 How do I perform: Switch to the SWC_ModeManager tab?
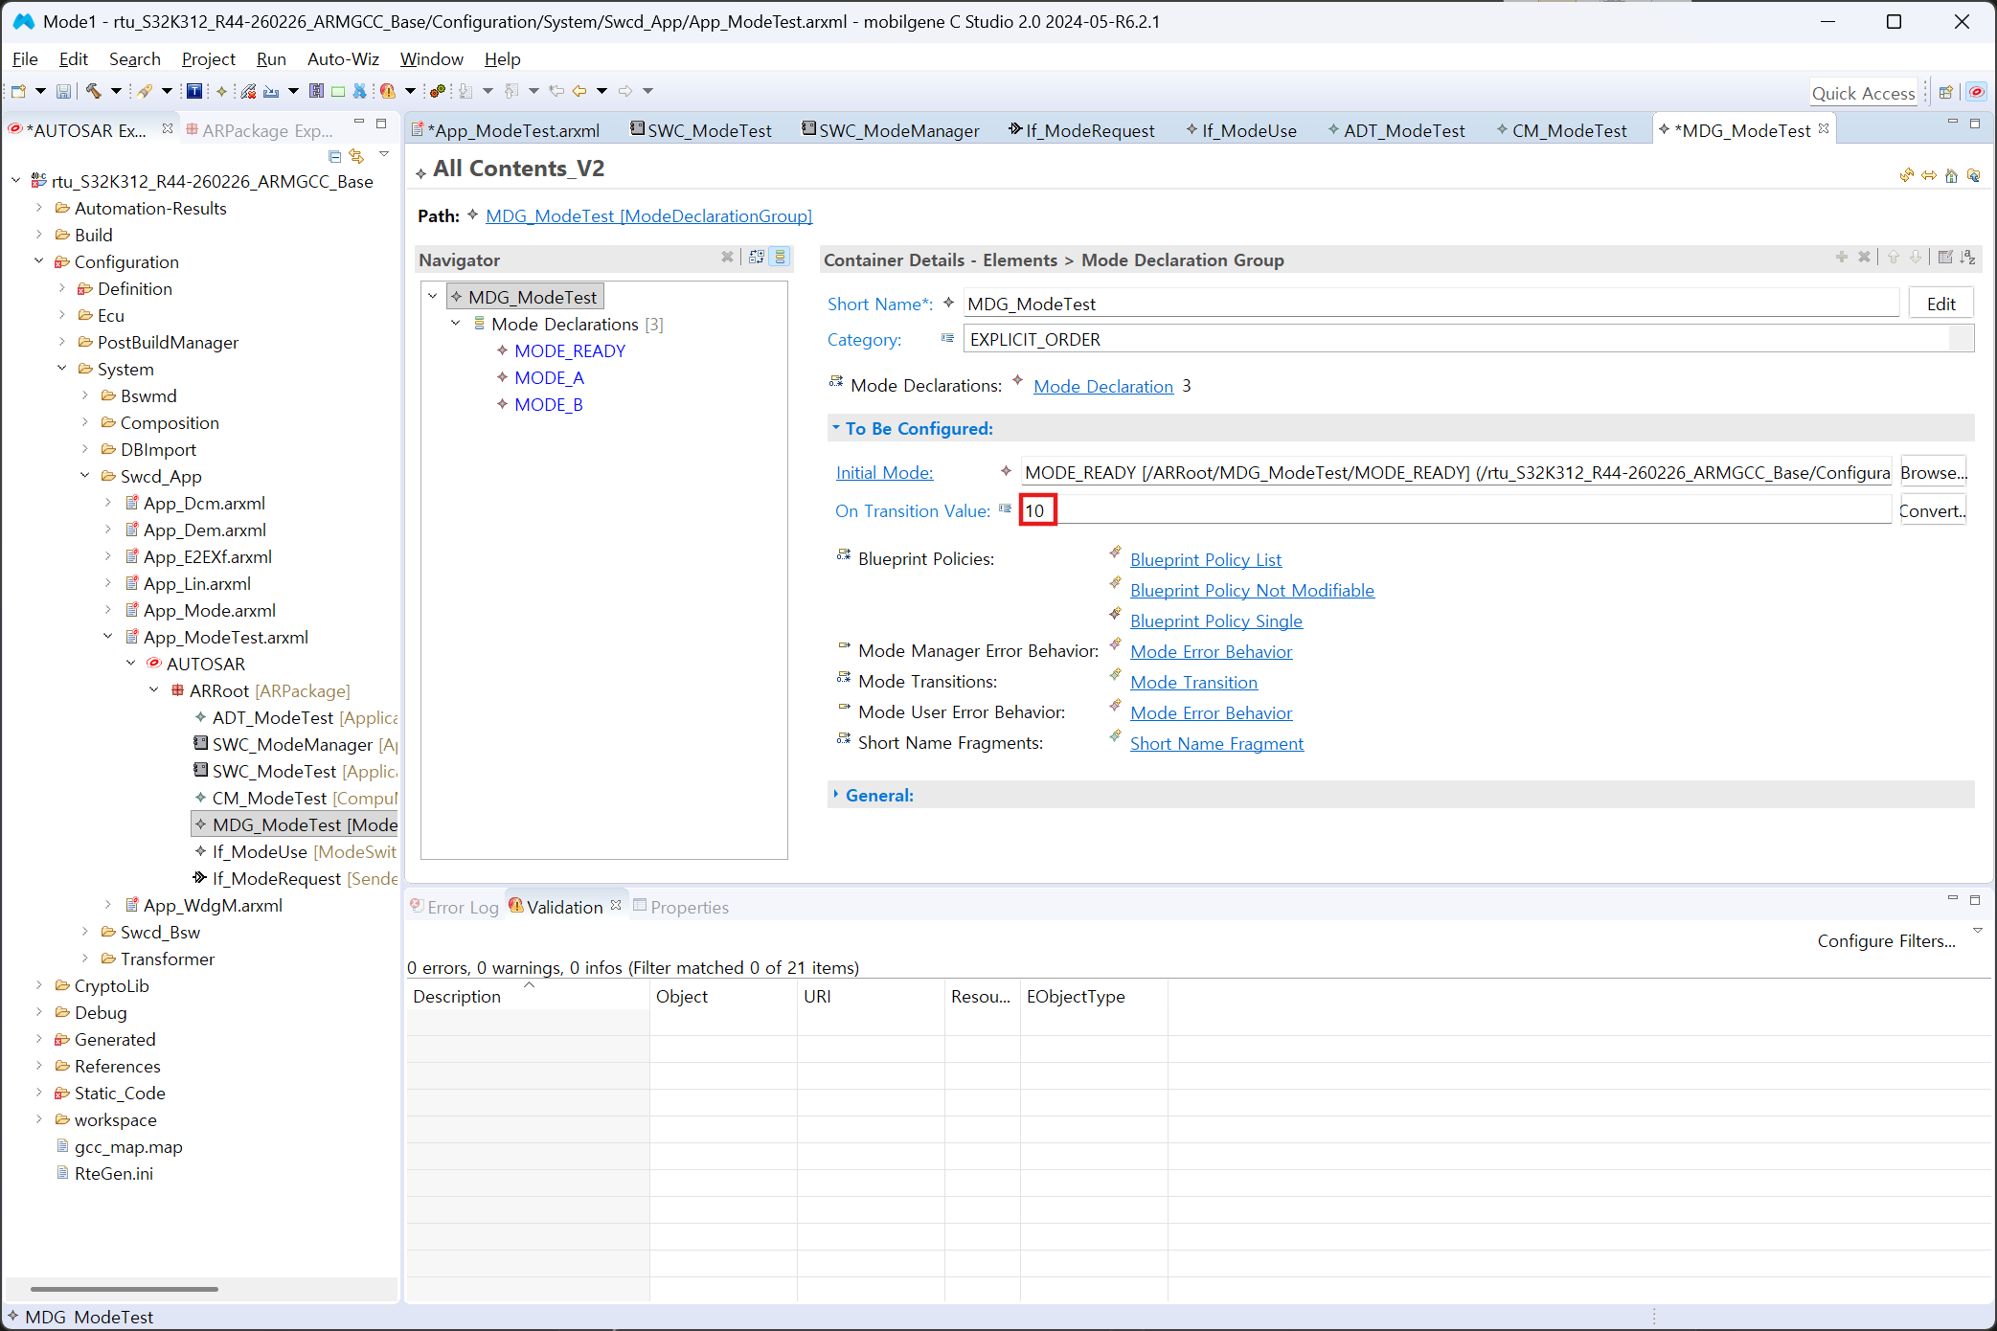(891, 130)
